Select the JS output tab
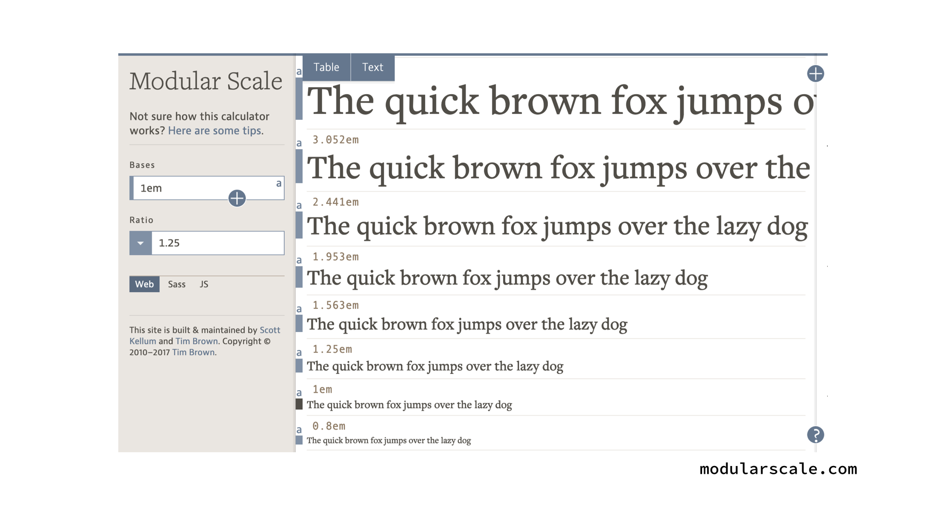Image resolution: width=946 pixels, height=532 pixels. click(x=204, y=284)
